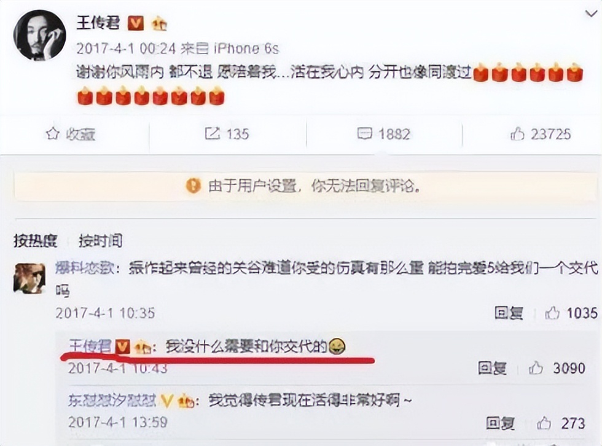602x446 pixels.
Task: Like the post with the 23725 thumbs-up
Action: [540, 134]
